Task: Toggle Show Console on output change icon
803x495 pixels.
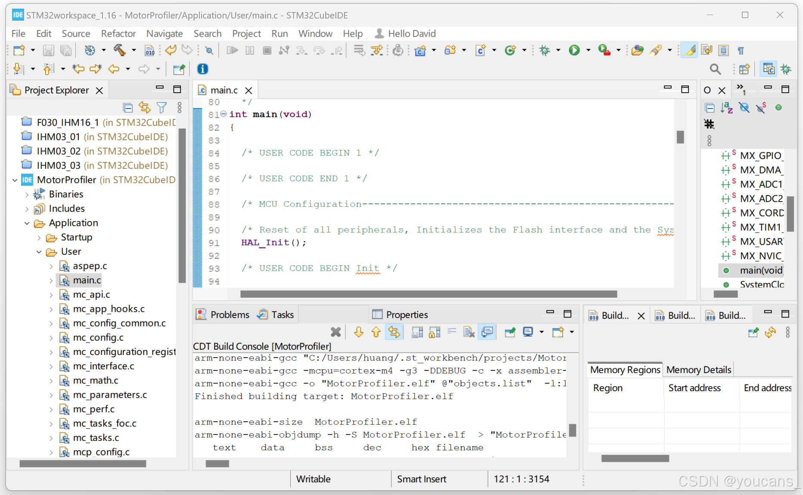Action: pos(487,332)
